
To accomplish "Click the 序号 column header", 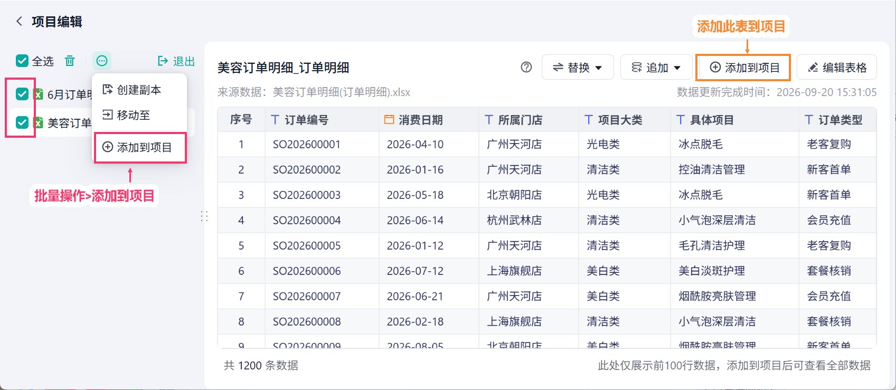I will pos(241,120).
